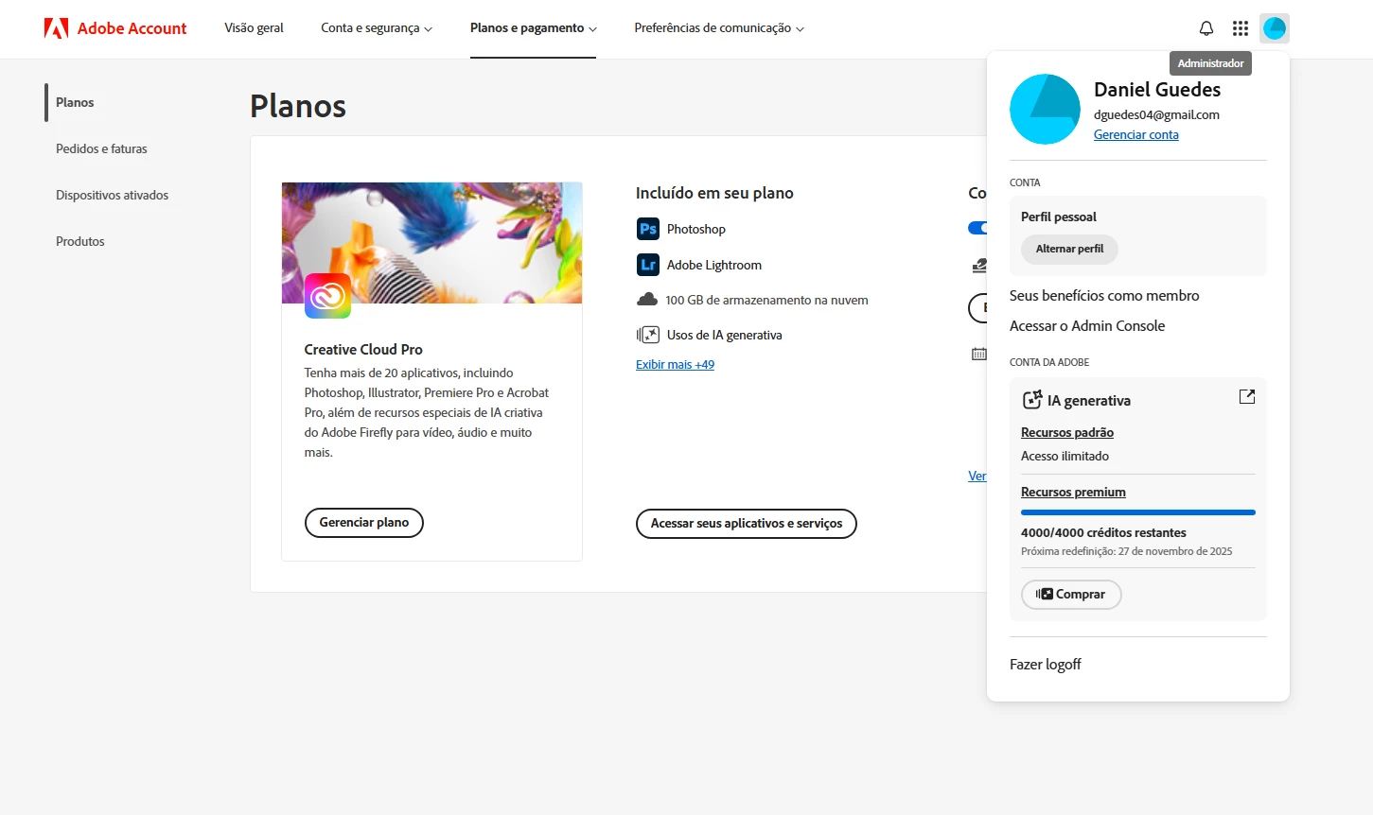Click the dguedes04@gmail.com email text

coord(1156,114)
